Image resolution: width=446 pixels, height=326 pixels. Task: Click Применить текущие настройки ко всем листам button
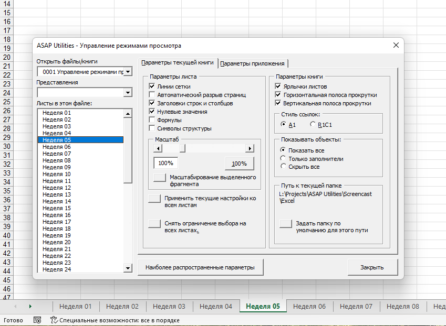[154, 199]
